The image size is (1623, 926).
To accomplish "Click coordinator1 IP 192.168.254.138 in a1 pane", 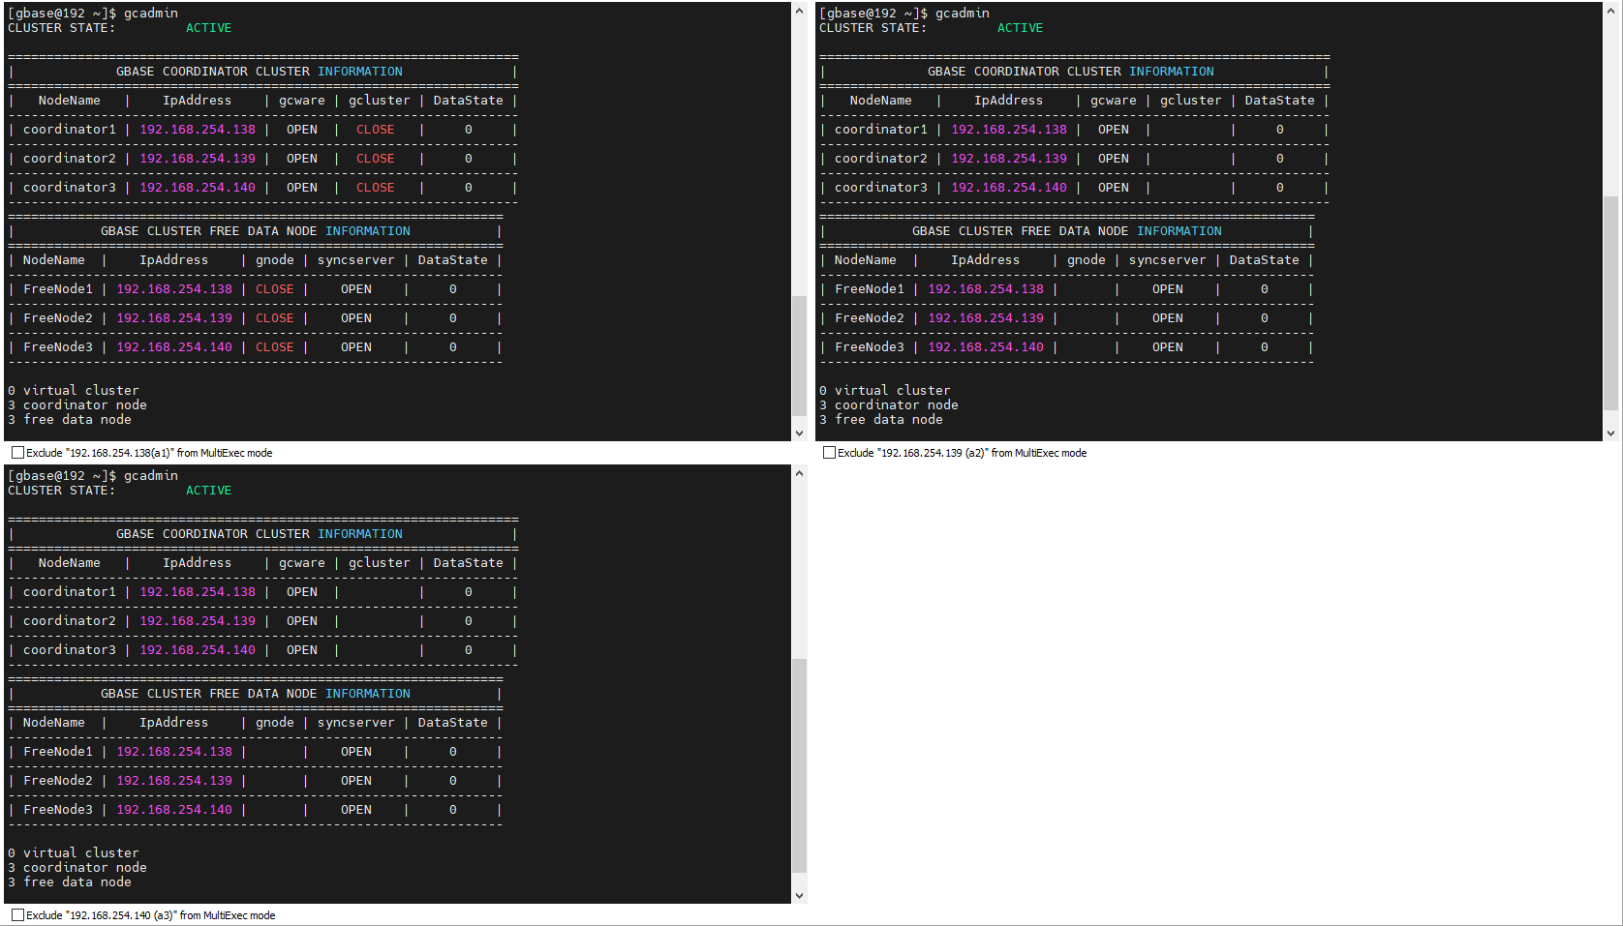I will [x=198, y=130].
